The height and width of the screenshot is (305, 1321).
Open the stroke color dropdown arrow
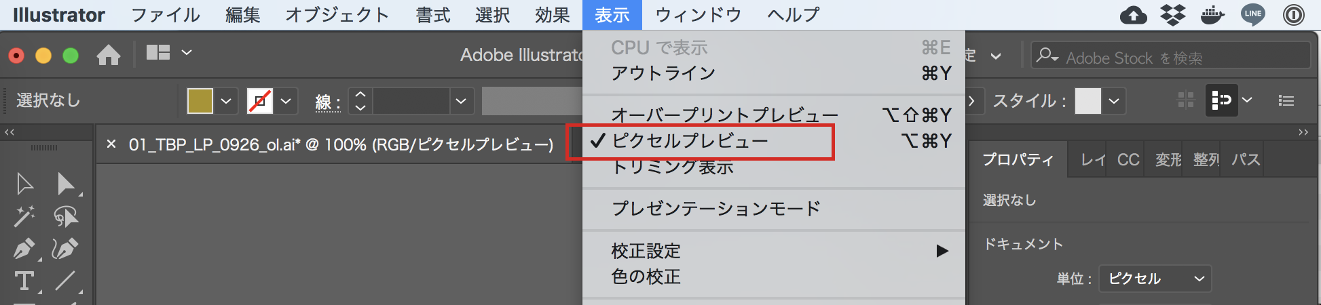[286, 102]
